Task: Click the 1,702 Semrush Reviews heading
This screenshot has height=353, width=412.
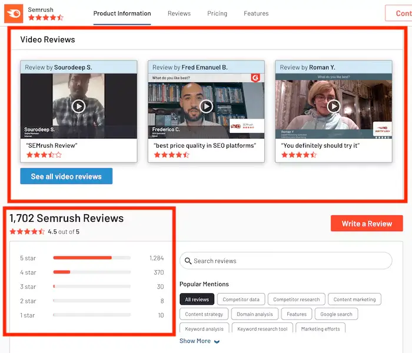Action: click(67, 218)
